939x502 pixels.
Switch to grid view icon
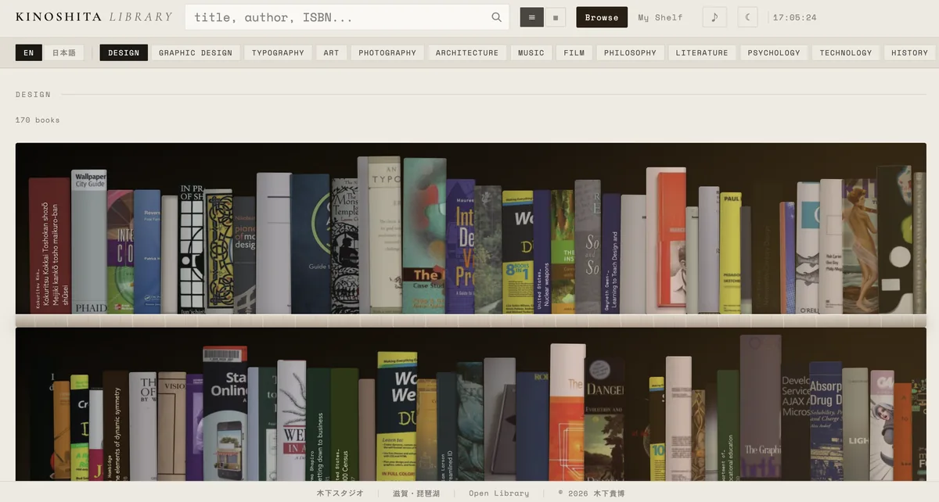tap(555, 17)
